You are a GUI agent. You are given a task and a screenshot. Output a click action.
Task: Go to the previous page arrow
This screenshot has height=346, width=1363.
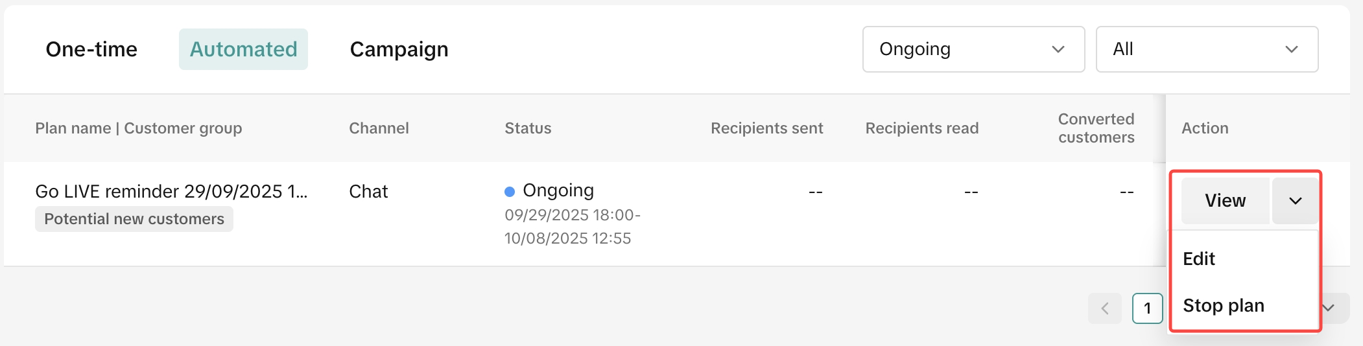click(x=1105, y=308)
